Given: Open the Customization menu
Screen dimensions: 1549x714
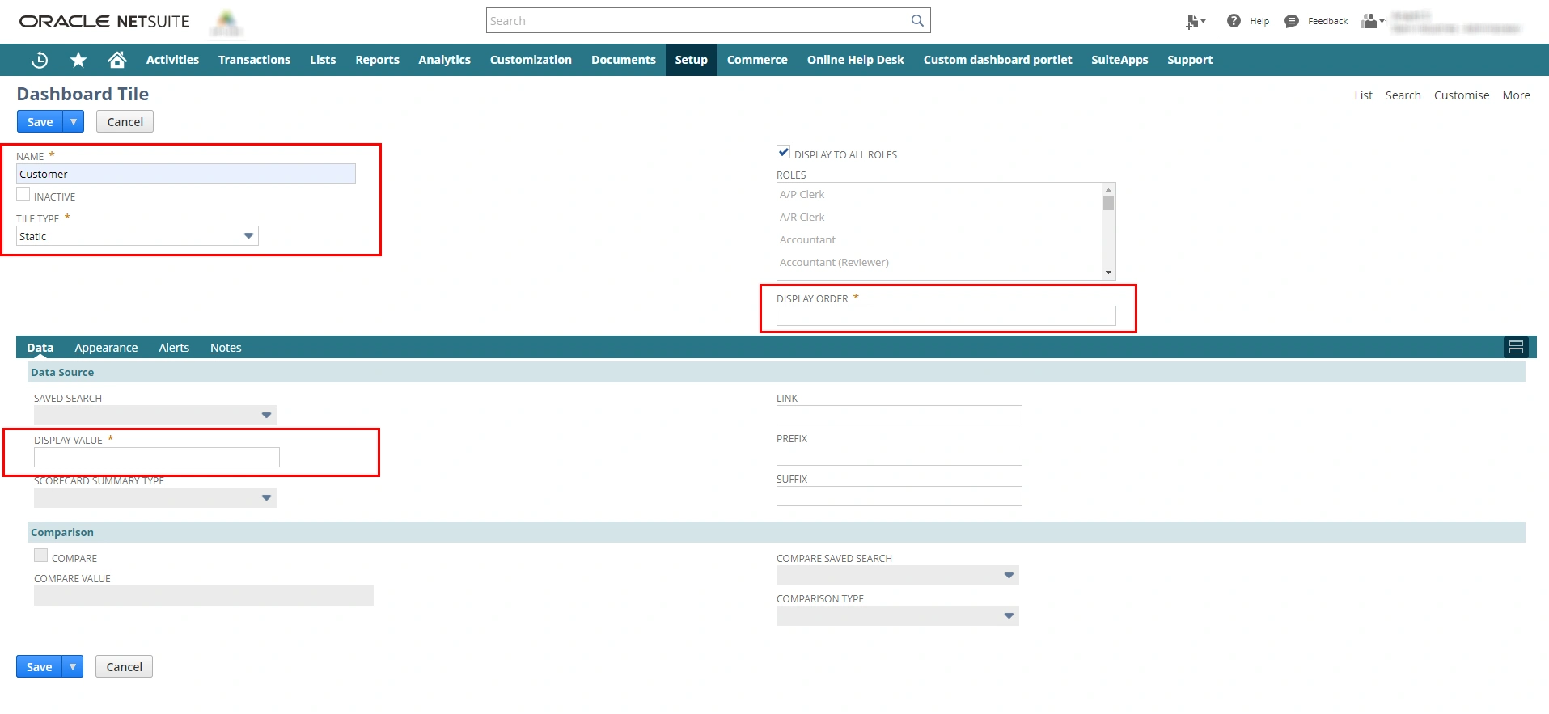Looking at the screenshot, I should [531, 60].
